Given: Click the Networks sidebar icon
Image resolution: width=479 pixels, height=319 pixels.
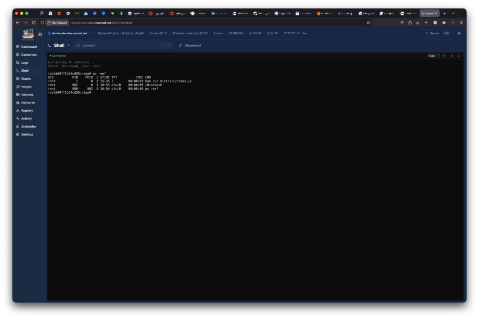Looking at the screenshot, I should (18, 103).
